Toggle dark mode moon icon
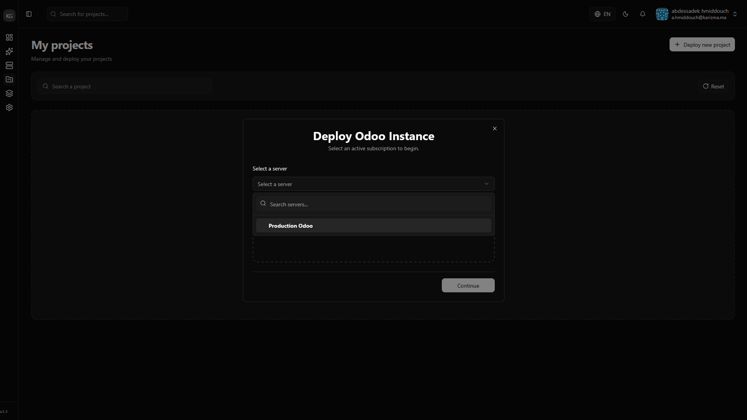 626,14
